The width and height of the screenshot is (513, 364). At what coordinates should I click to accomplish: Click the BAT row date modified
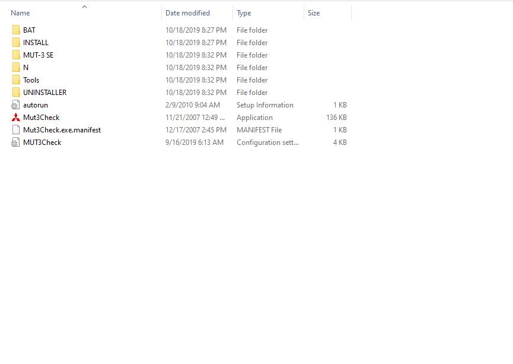(x=196, y=30)
